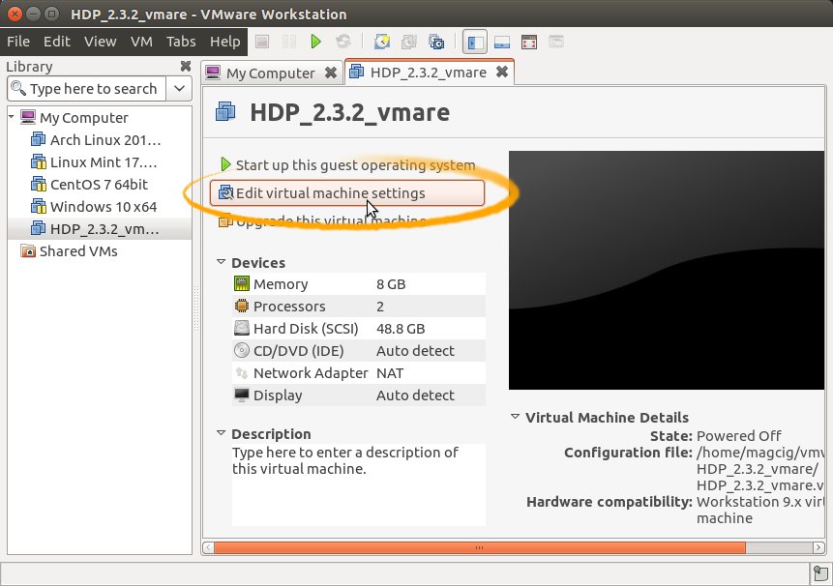Click the green Power On toolbar button
833x586 pixels.
point(316,42)
